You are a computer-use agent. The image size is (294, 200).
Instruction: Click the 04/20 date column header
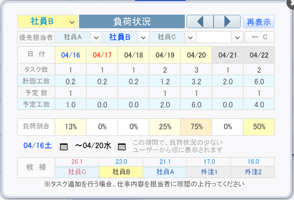(196, 55)
